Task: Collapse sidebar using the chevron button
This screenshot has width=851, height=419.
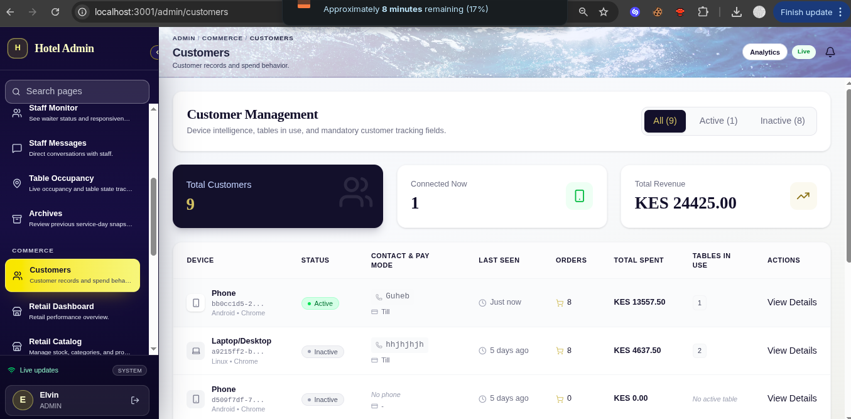Action: coord(154,52)
